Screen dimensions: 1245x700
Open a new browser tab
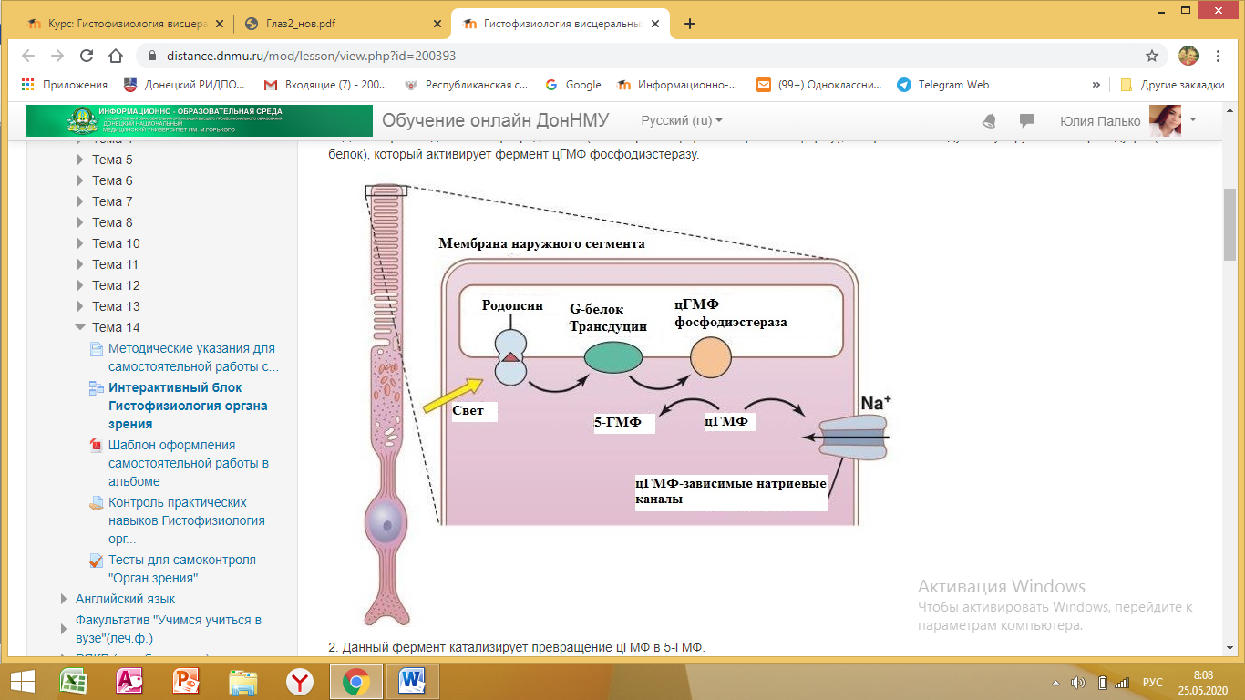click(689, 25)
